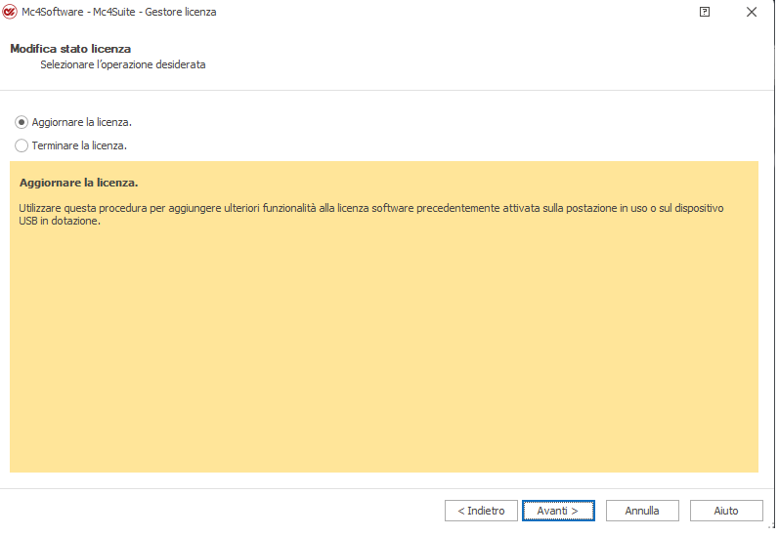The height and width of the screenshot is (536, 778).
Task: Open context help via question mark icon
Action: (705, 12)
